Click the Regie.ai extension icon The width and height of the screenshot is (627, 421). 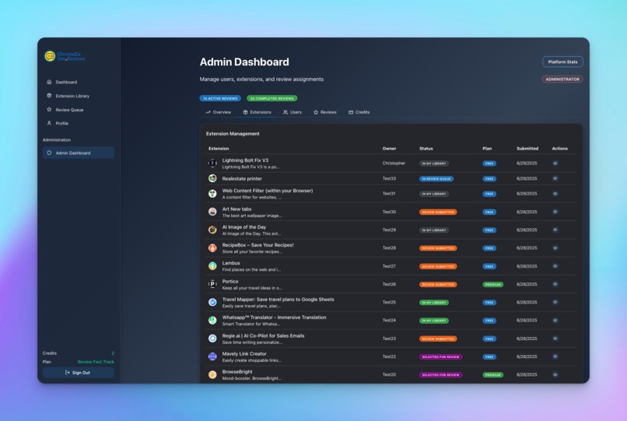[x=212, y=339]
